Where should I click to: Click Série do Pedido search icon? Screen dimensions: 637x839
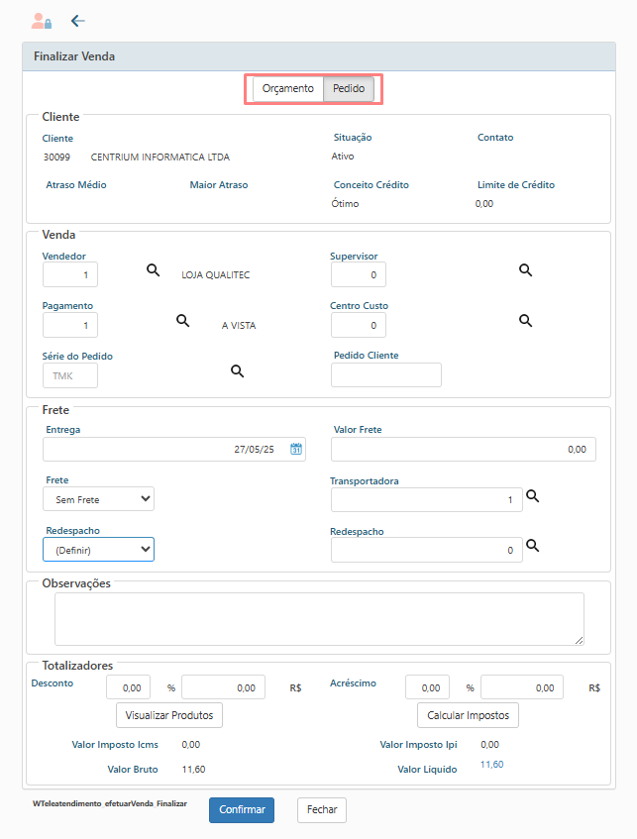[238, 370]
